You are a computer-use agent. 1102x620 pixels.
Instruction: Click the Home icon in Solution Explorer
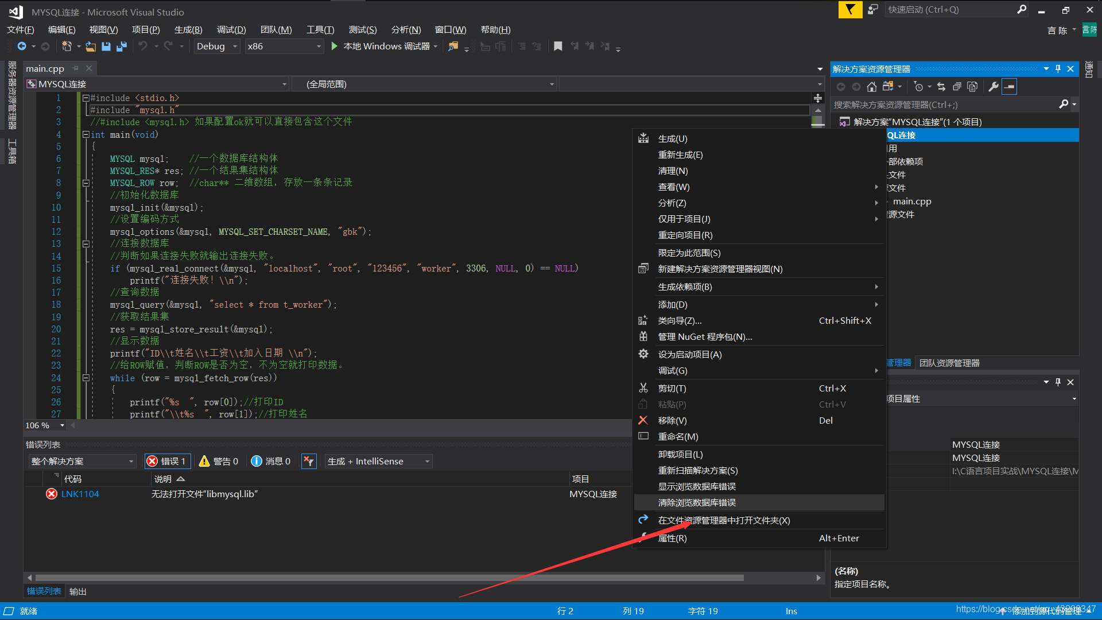click(872, 87)
